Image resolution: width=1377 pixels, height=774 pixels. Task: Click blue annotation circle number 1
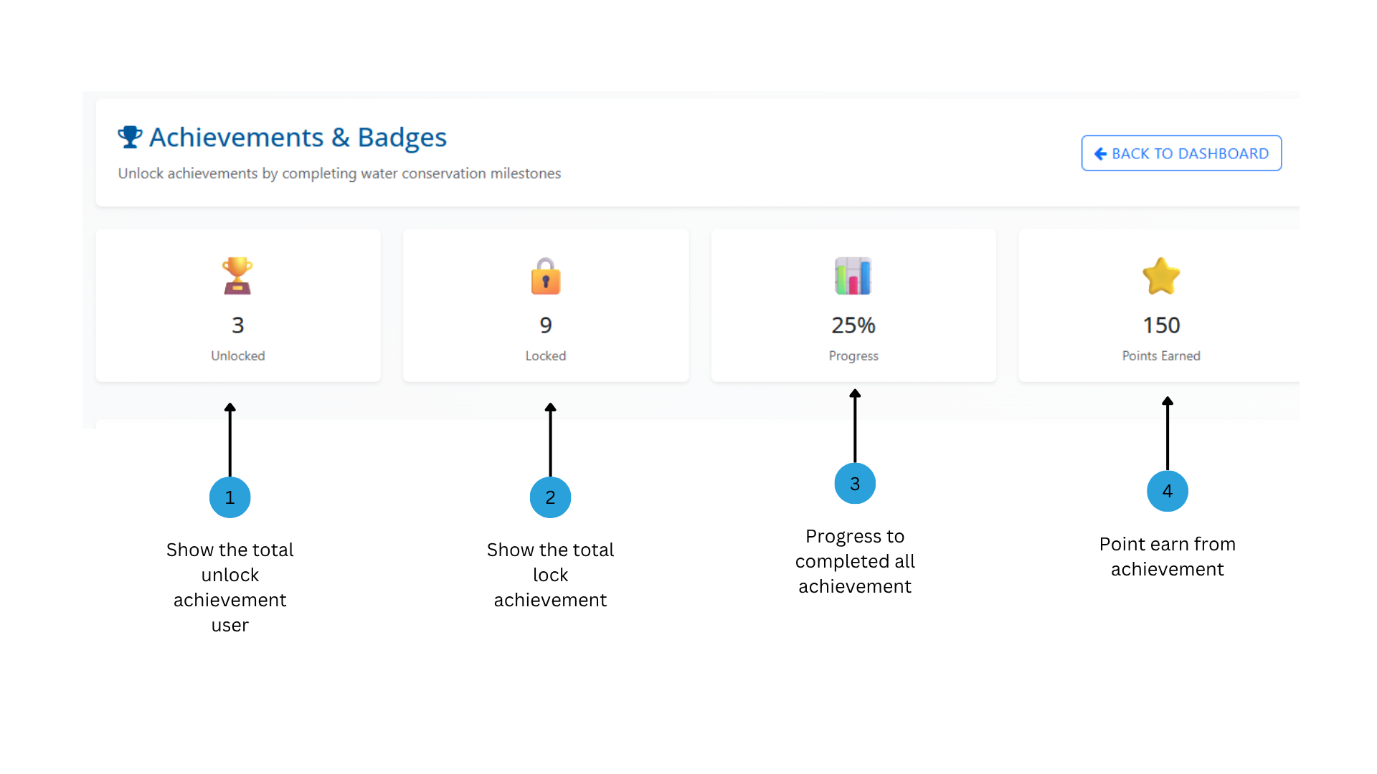point(229,497)
